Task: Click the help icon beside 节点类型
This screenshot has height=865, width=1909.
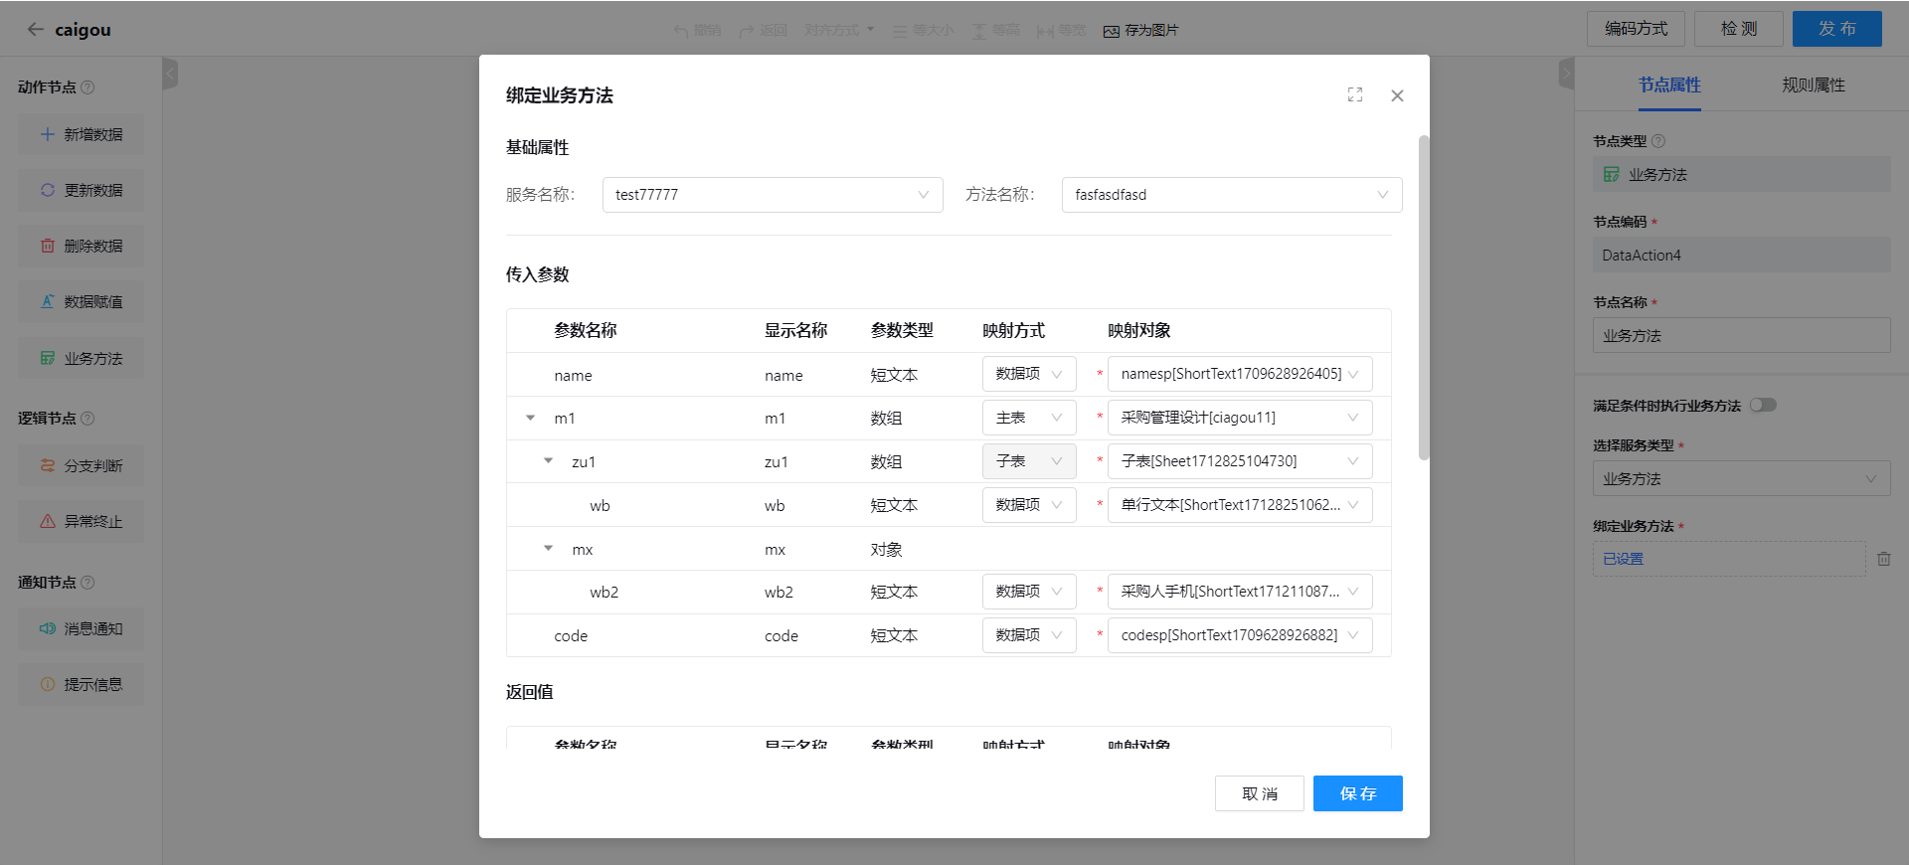Action: point(1658,141)
